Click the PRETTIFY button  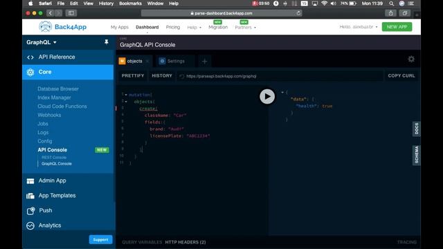pyautogui.click(x=133, y=75)
